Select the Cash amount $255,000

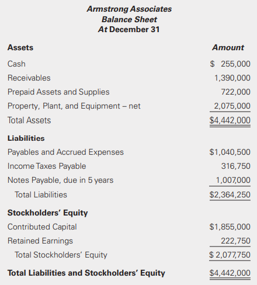[x=230, y=64]
